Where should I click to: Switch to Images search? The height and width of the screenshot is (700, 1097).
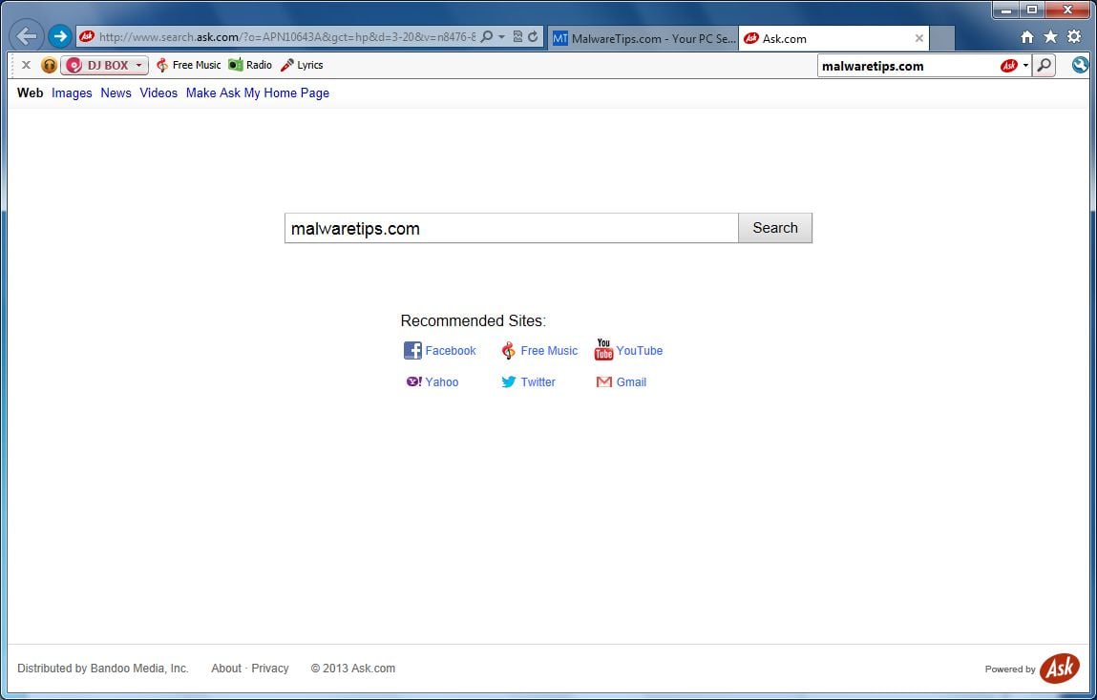point(72,93)
